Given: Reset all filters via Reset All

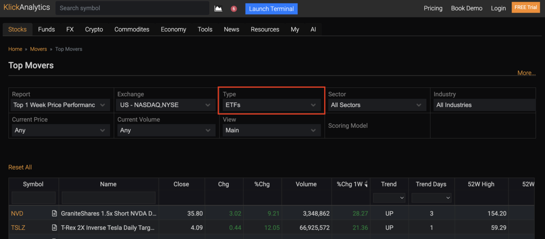Looking at the screenshot, I should (x=20, y=167).
